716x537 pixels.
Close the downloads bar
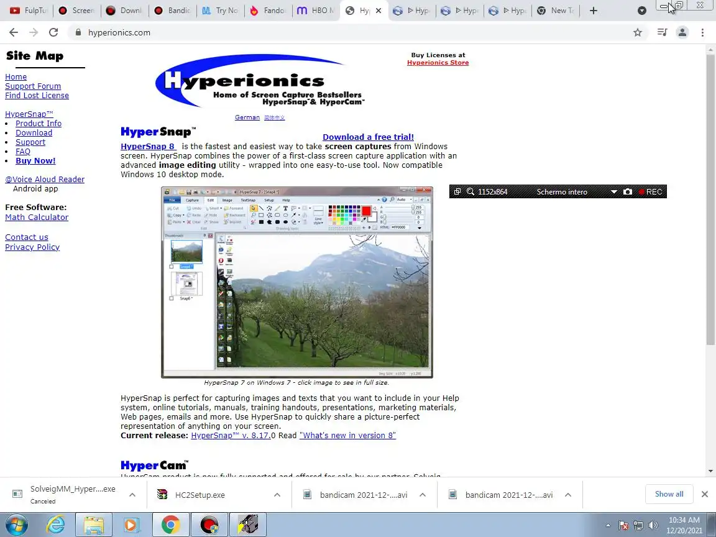tap(705, 494)
